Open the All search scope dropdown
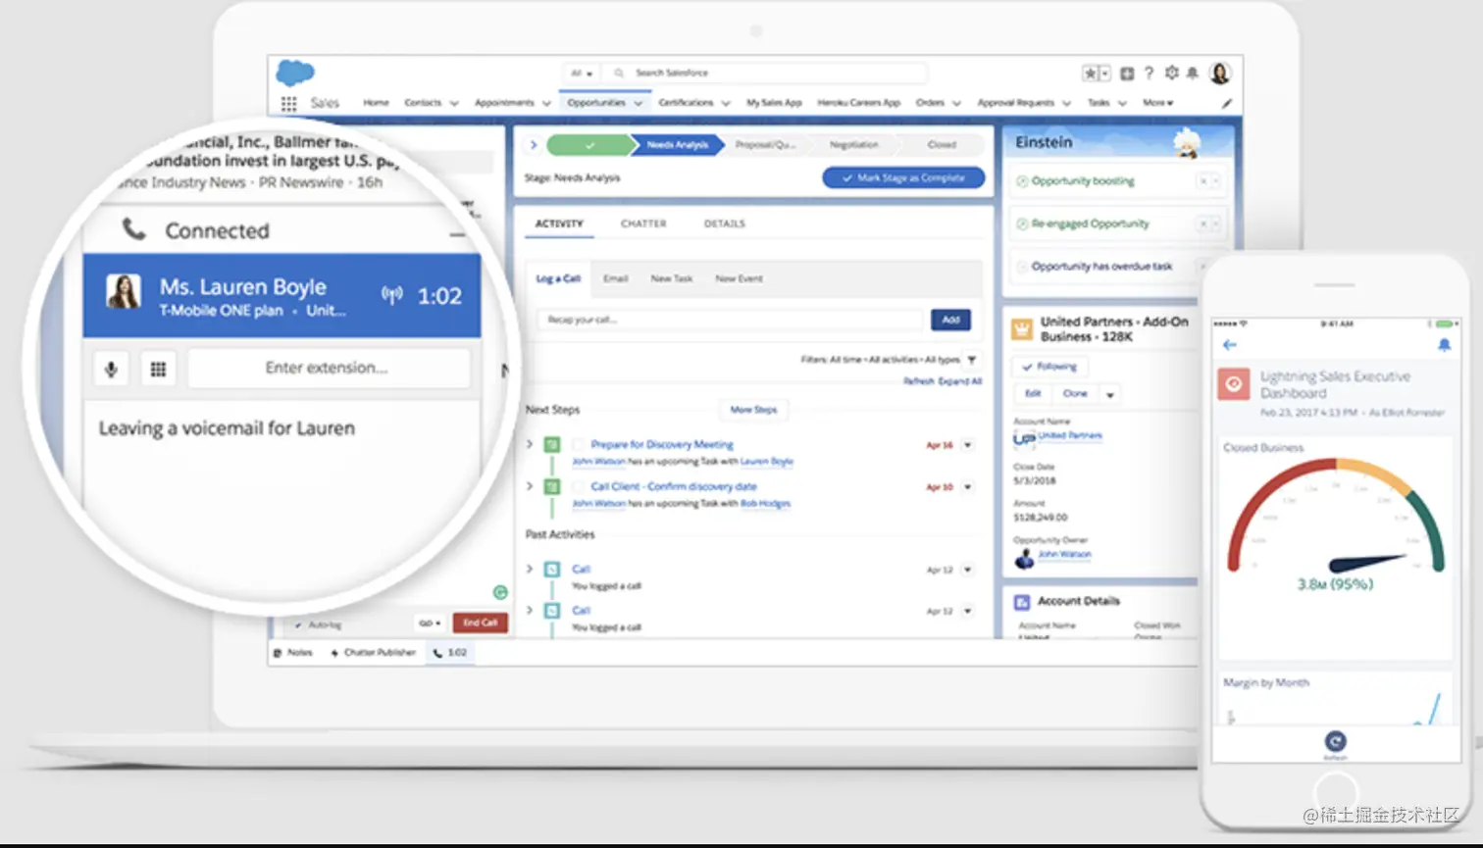The width and height of the screenshot is (1483, 848). point(582,74)
